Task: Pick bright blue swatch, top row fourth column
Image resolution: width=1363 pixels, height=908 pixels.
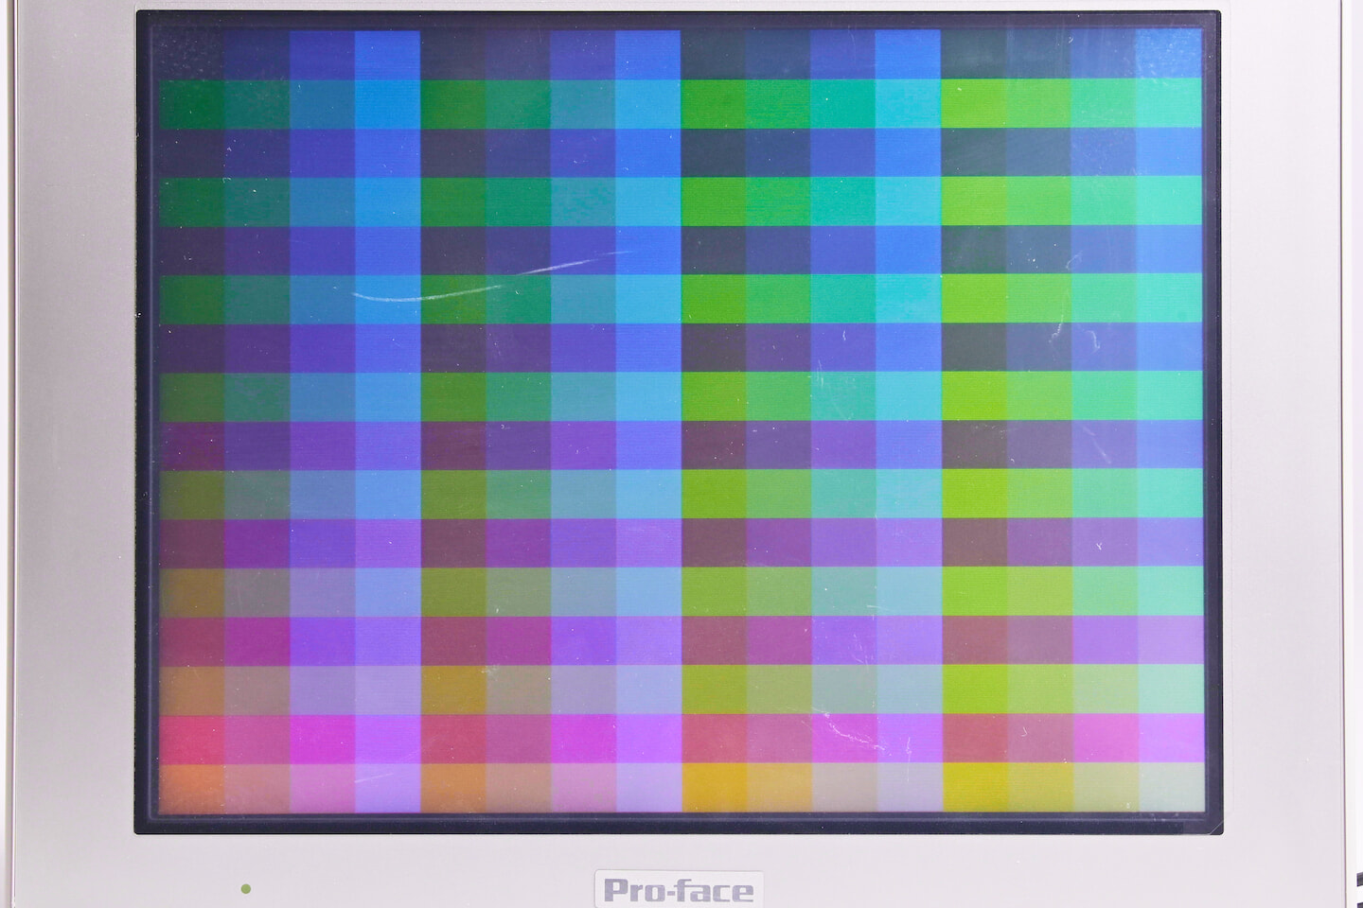Action: tap(387, 55)
